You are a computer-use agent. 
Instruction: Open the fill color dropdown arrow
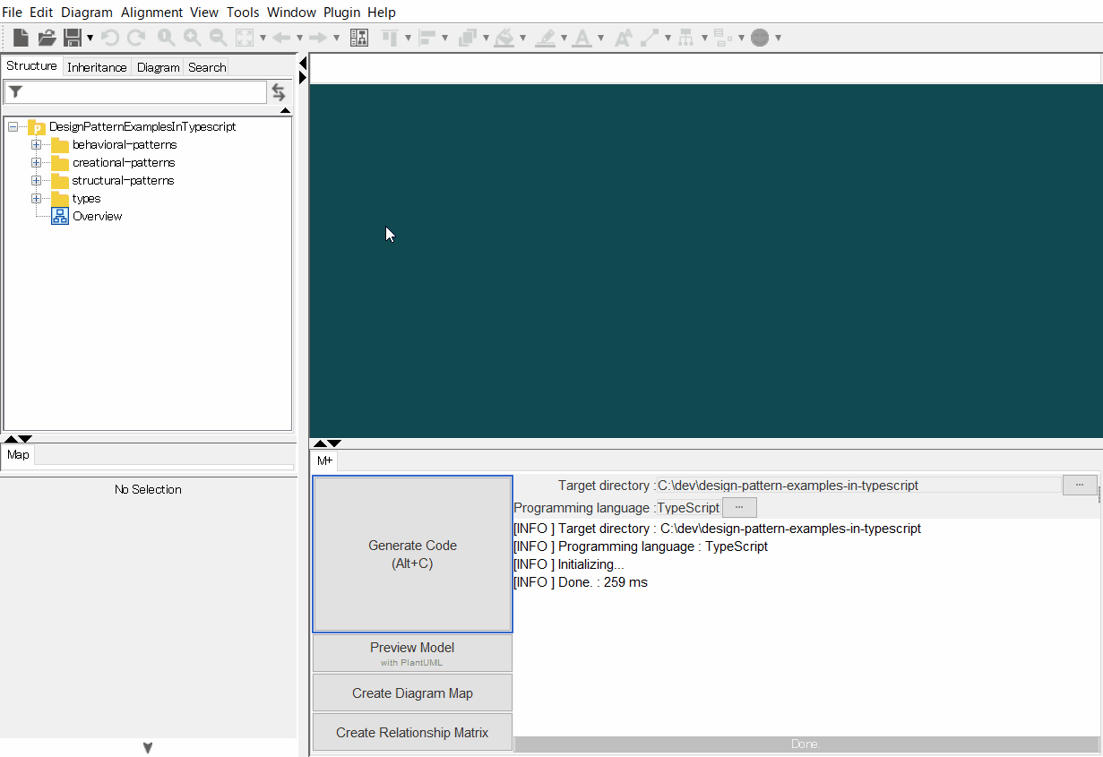point(522,38)
